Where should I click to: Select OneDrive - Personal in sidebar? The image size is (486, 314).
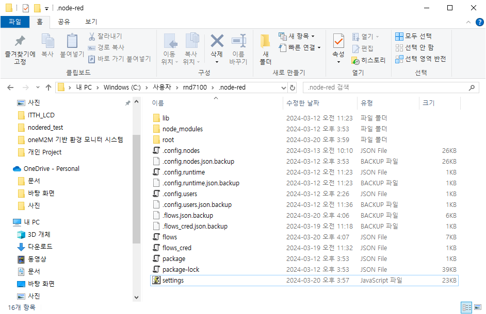pyautogui.click(x=52, y=169)
